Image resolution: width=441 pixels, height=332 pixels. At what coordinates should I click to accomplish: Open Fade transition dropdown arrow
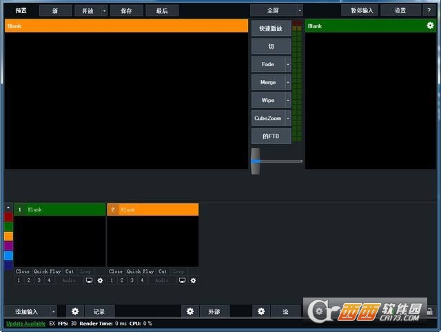point(288,64)
